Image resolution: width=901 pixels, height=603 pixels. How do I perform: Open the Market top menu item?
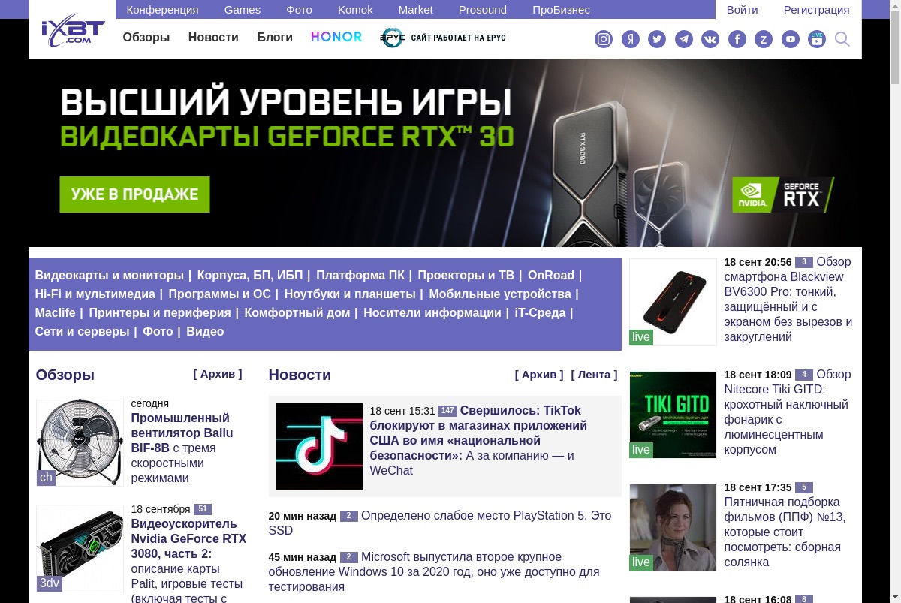[x=416, y=10]
